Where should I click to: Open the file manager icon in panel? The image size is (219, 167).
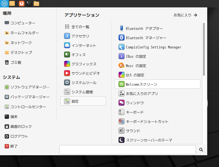point(36,4)
